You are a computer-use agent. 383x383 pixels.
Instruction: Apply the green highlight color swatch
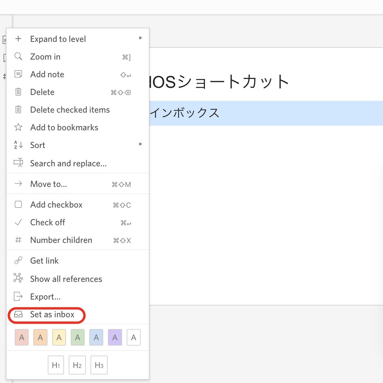78,337
